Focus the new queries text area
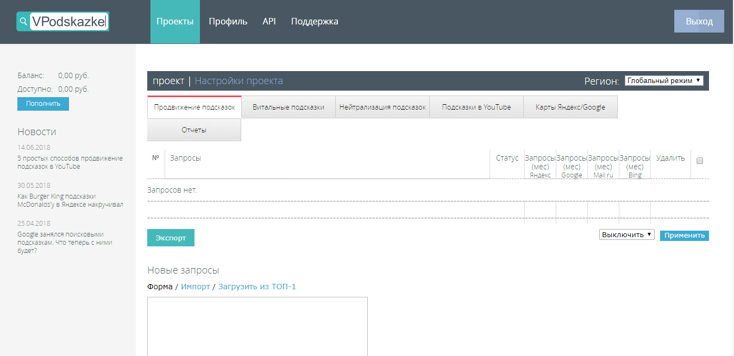 tap(258, 326)
